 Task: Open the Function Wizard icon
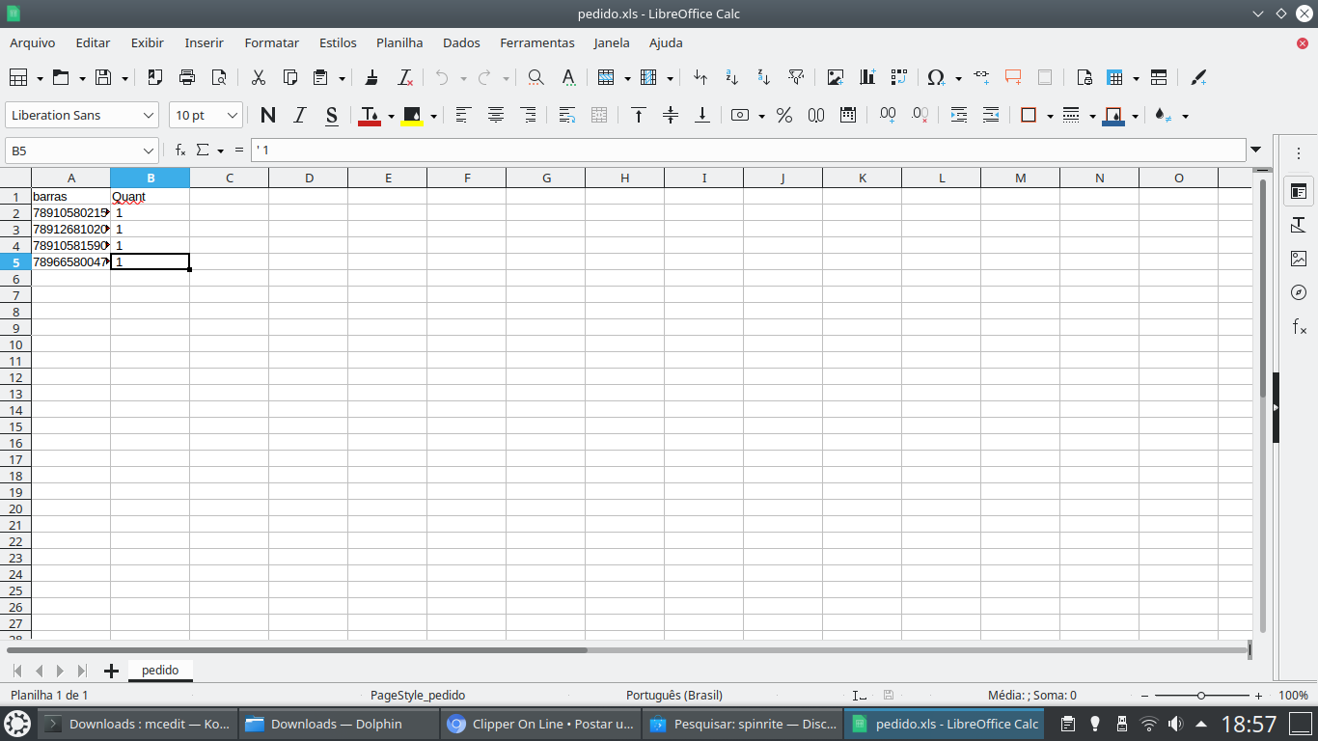[180, 151]
